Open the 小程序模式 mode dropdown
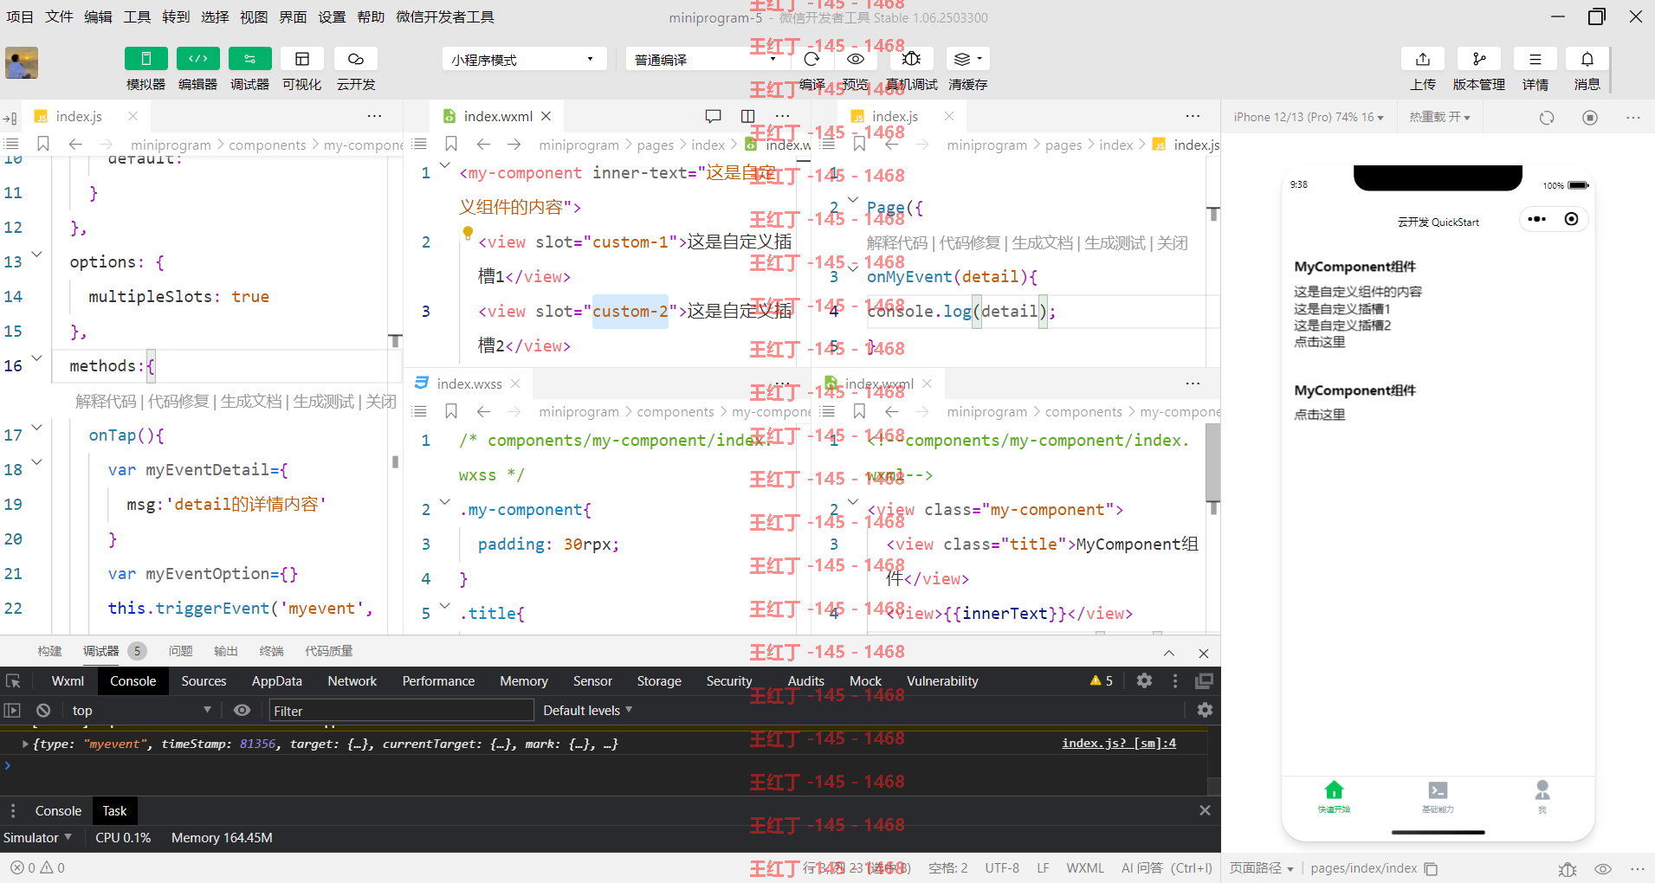 [523, 59]
